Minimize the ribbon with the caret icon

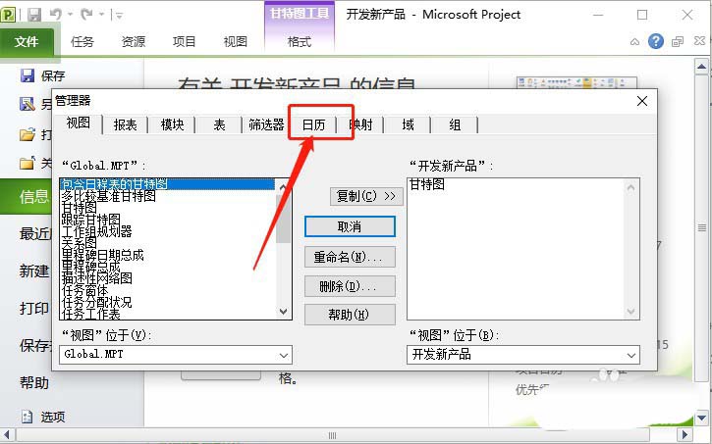pyautogui.click(x=634, y=42)
